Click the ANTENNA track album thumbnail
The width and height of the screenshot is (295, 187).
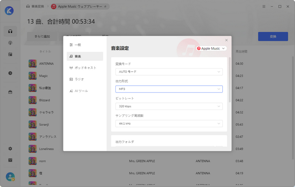(32, 63)
